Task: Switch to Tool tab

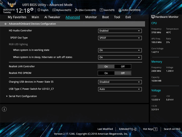Action: 117,17
